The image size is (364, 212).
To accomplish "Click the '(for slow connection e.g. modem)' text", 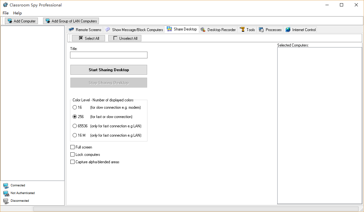I will click(115, 107).
